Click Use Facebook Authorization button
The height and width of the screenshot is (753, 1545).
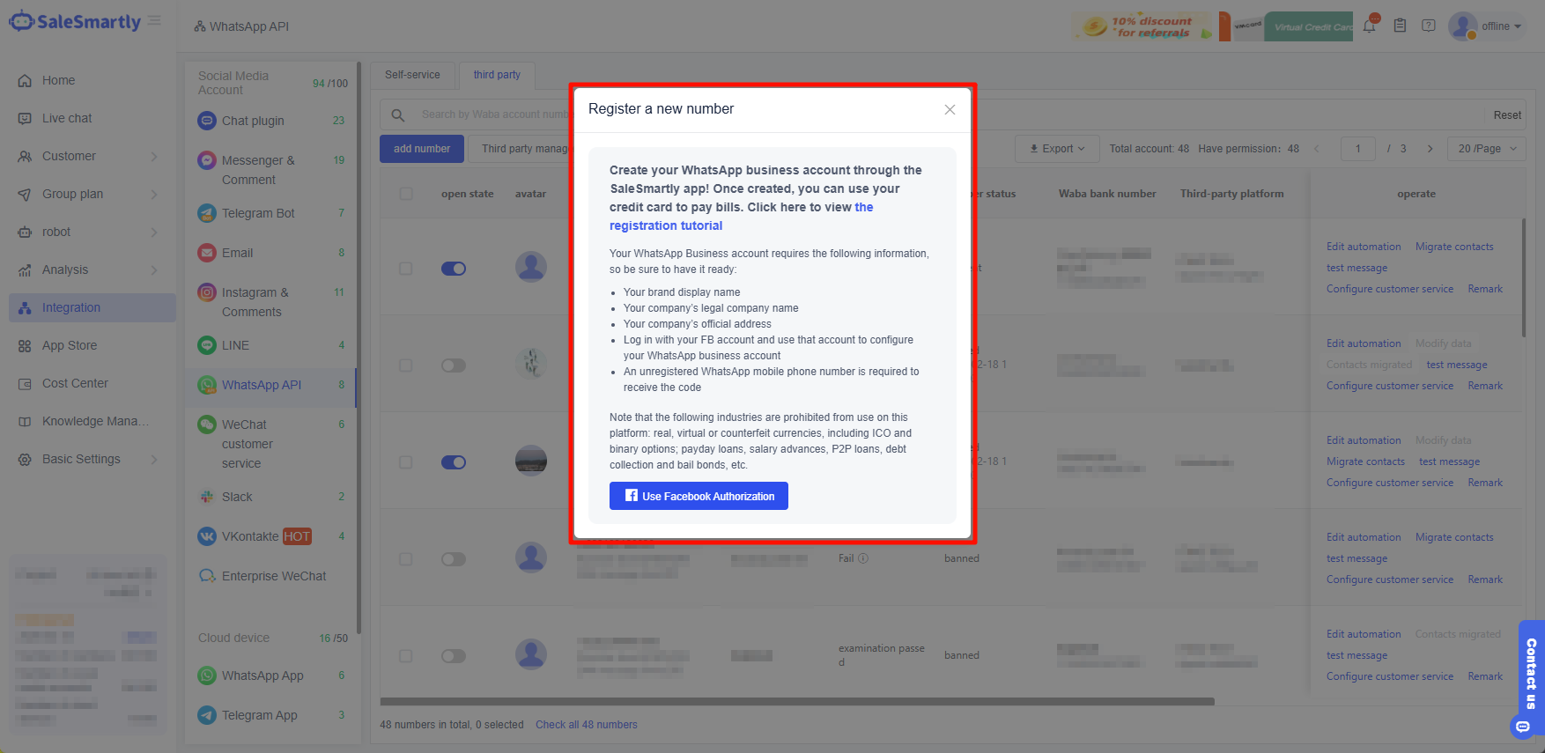click(699, 496)
